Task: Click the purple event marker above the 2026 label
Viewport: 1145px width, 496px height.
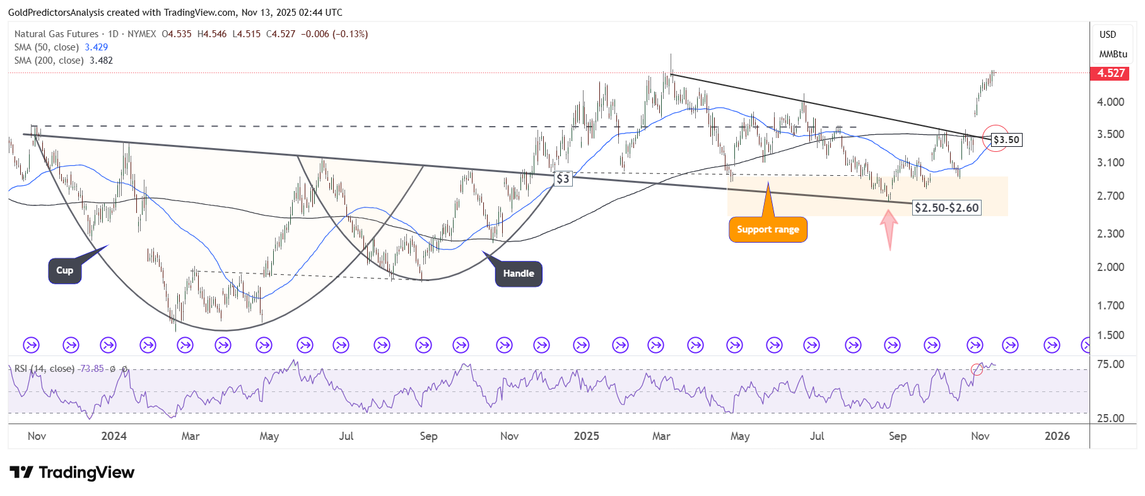Action: point(1052,345)
